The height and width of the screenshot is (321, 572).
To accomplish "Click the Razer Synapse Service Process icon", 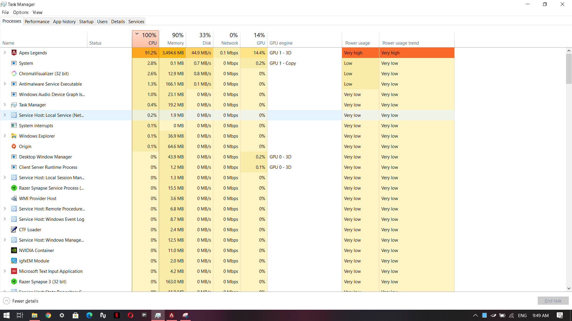I will click(x=14, y=188).
